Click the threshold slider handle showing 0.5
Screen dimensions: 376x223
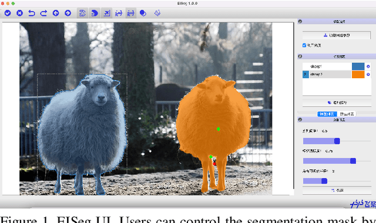(337, 141)
